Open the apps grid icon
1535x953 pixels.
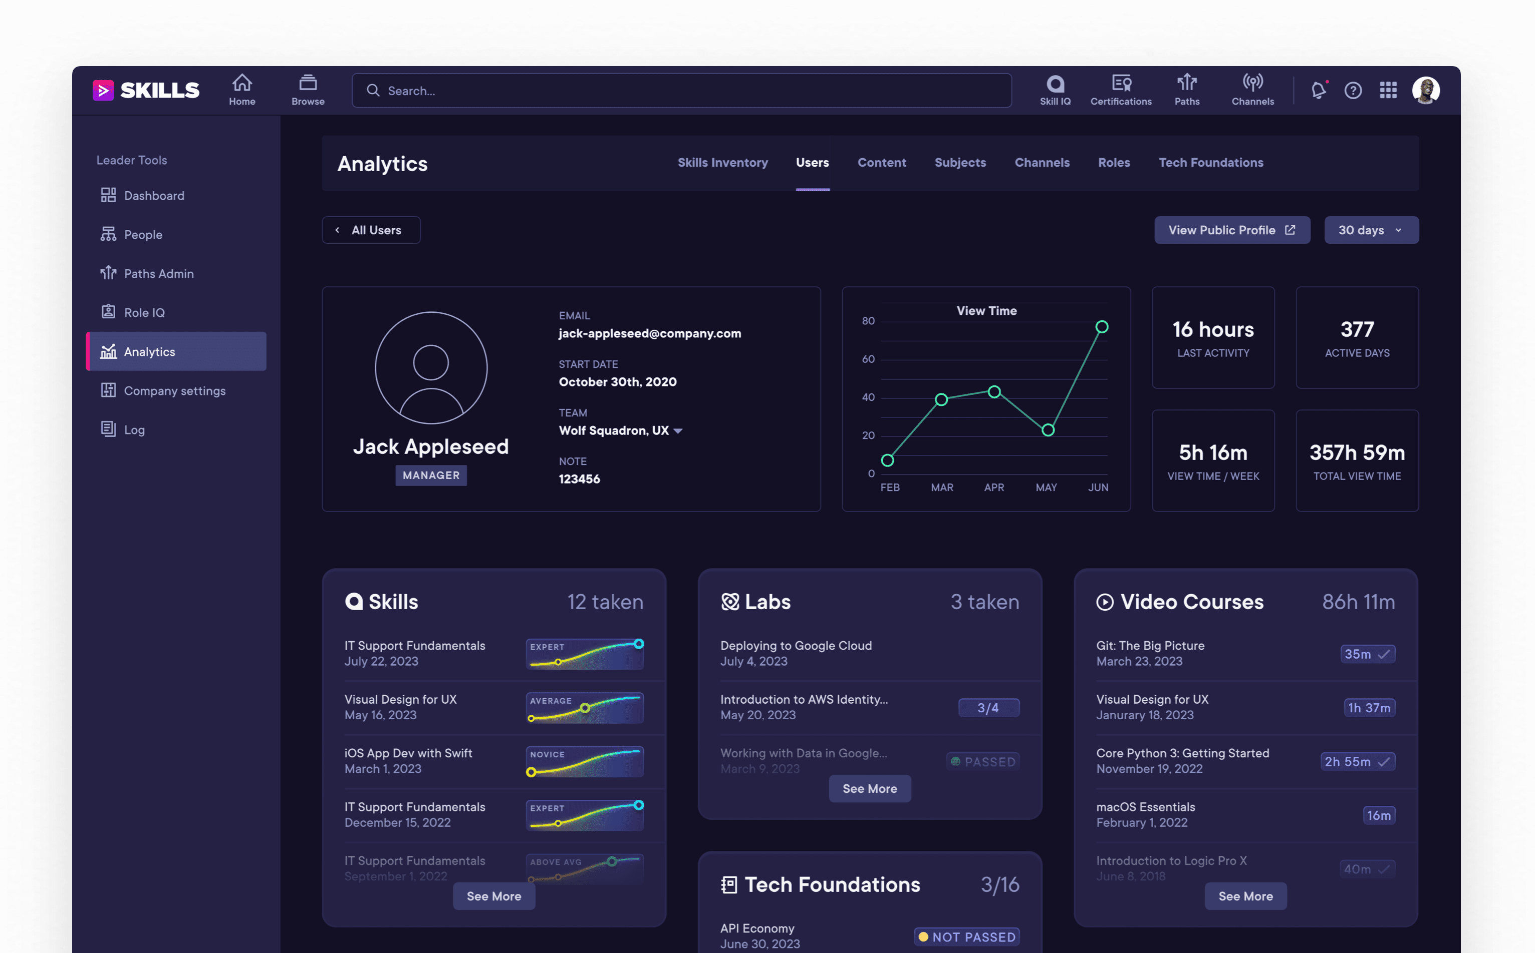click(1388, 90)
